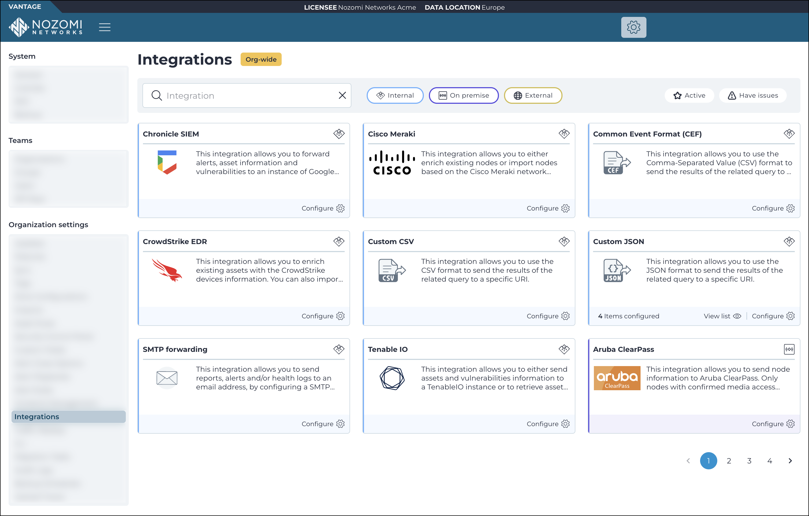Click Aruba ClearPass on-premise type icon
The image size is (809, 516).
pos(789,349)
